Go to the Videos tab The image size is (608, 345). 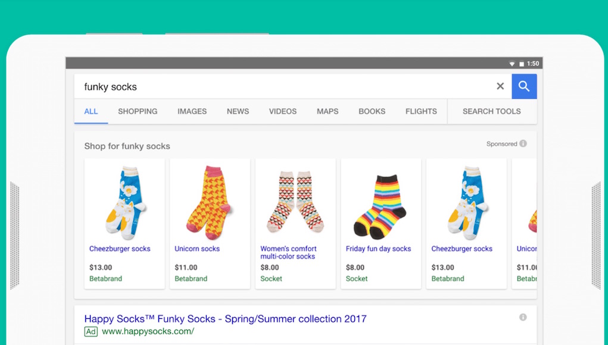(282, 111)
